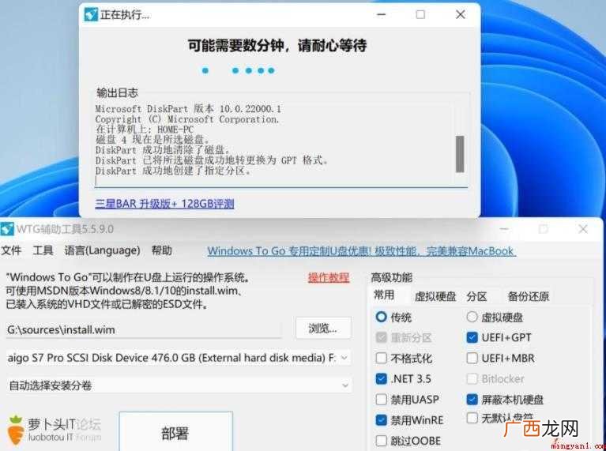This screenshot has width=606, height=451.
Task: Uncheck the .NET 3.5 checkbox
Action: point(381,379)
